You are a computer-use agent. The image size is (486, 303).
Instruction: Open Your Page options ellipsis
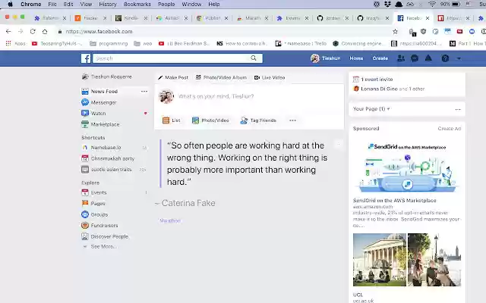tap(458, 109)
